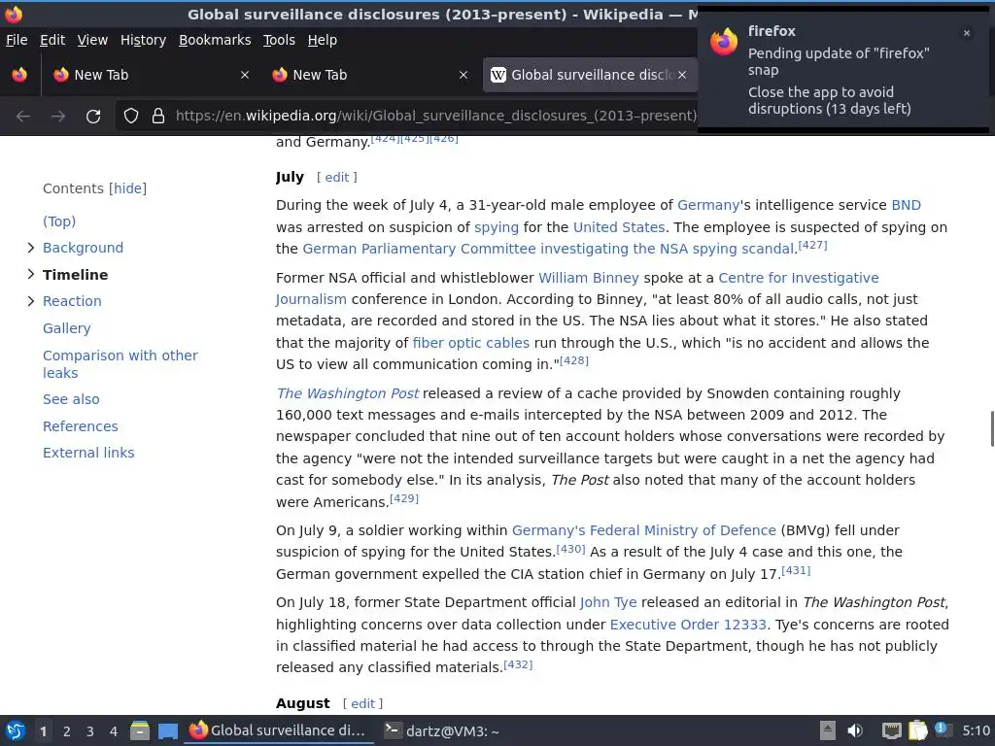Close the second New Tab
Viewport: 995px width, 746px height.
click(463, 75)
